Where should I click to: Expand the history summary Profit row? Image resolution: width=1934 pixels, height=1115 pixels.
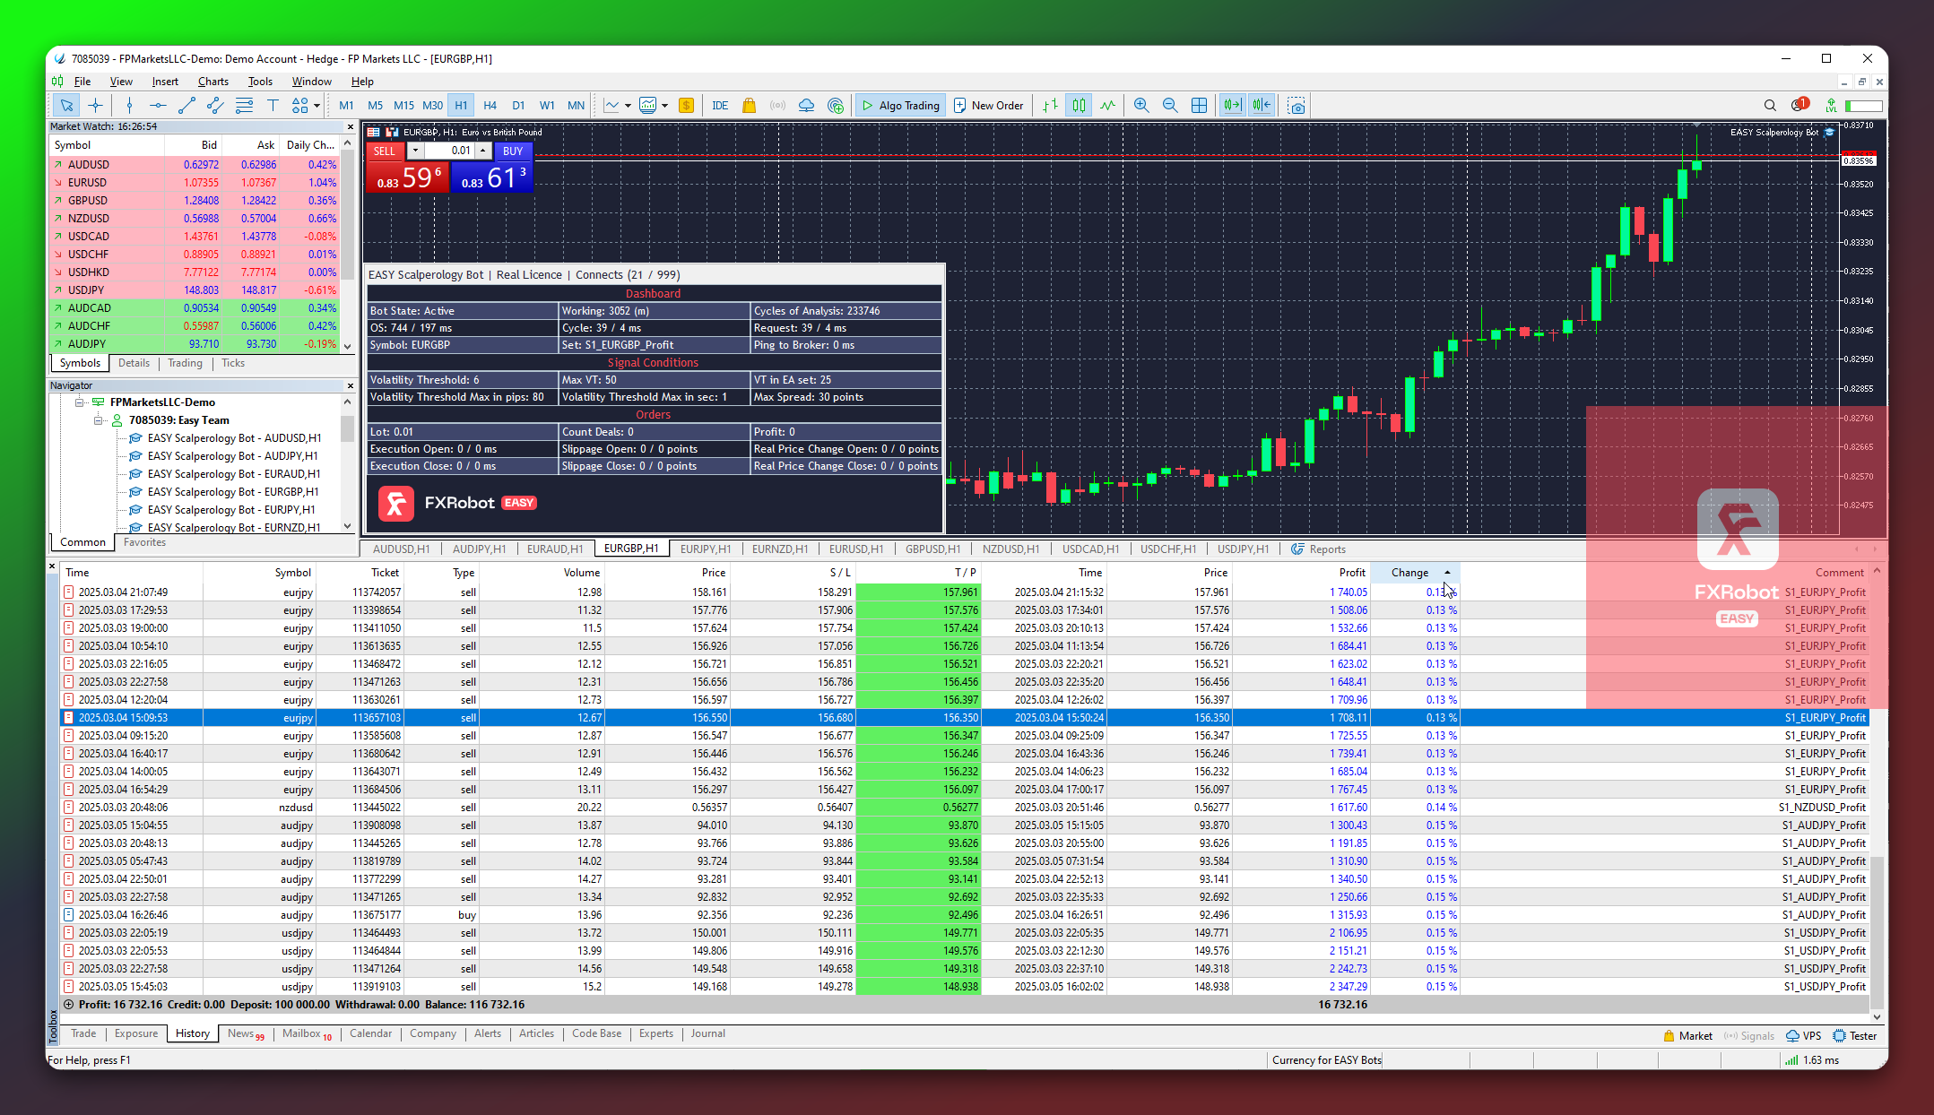68,1005
